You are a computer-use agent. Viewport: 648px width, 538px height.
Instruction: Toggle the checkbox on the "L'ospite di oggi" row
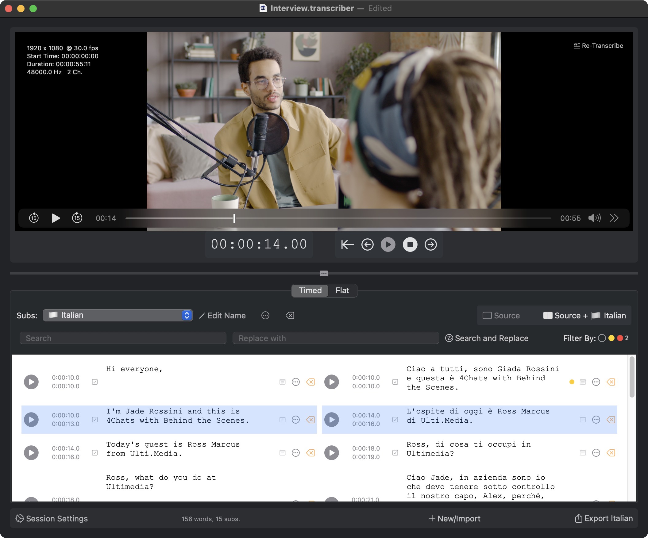(395, 420)
